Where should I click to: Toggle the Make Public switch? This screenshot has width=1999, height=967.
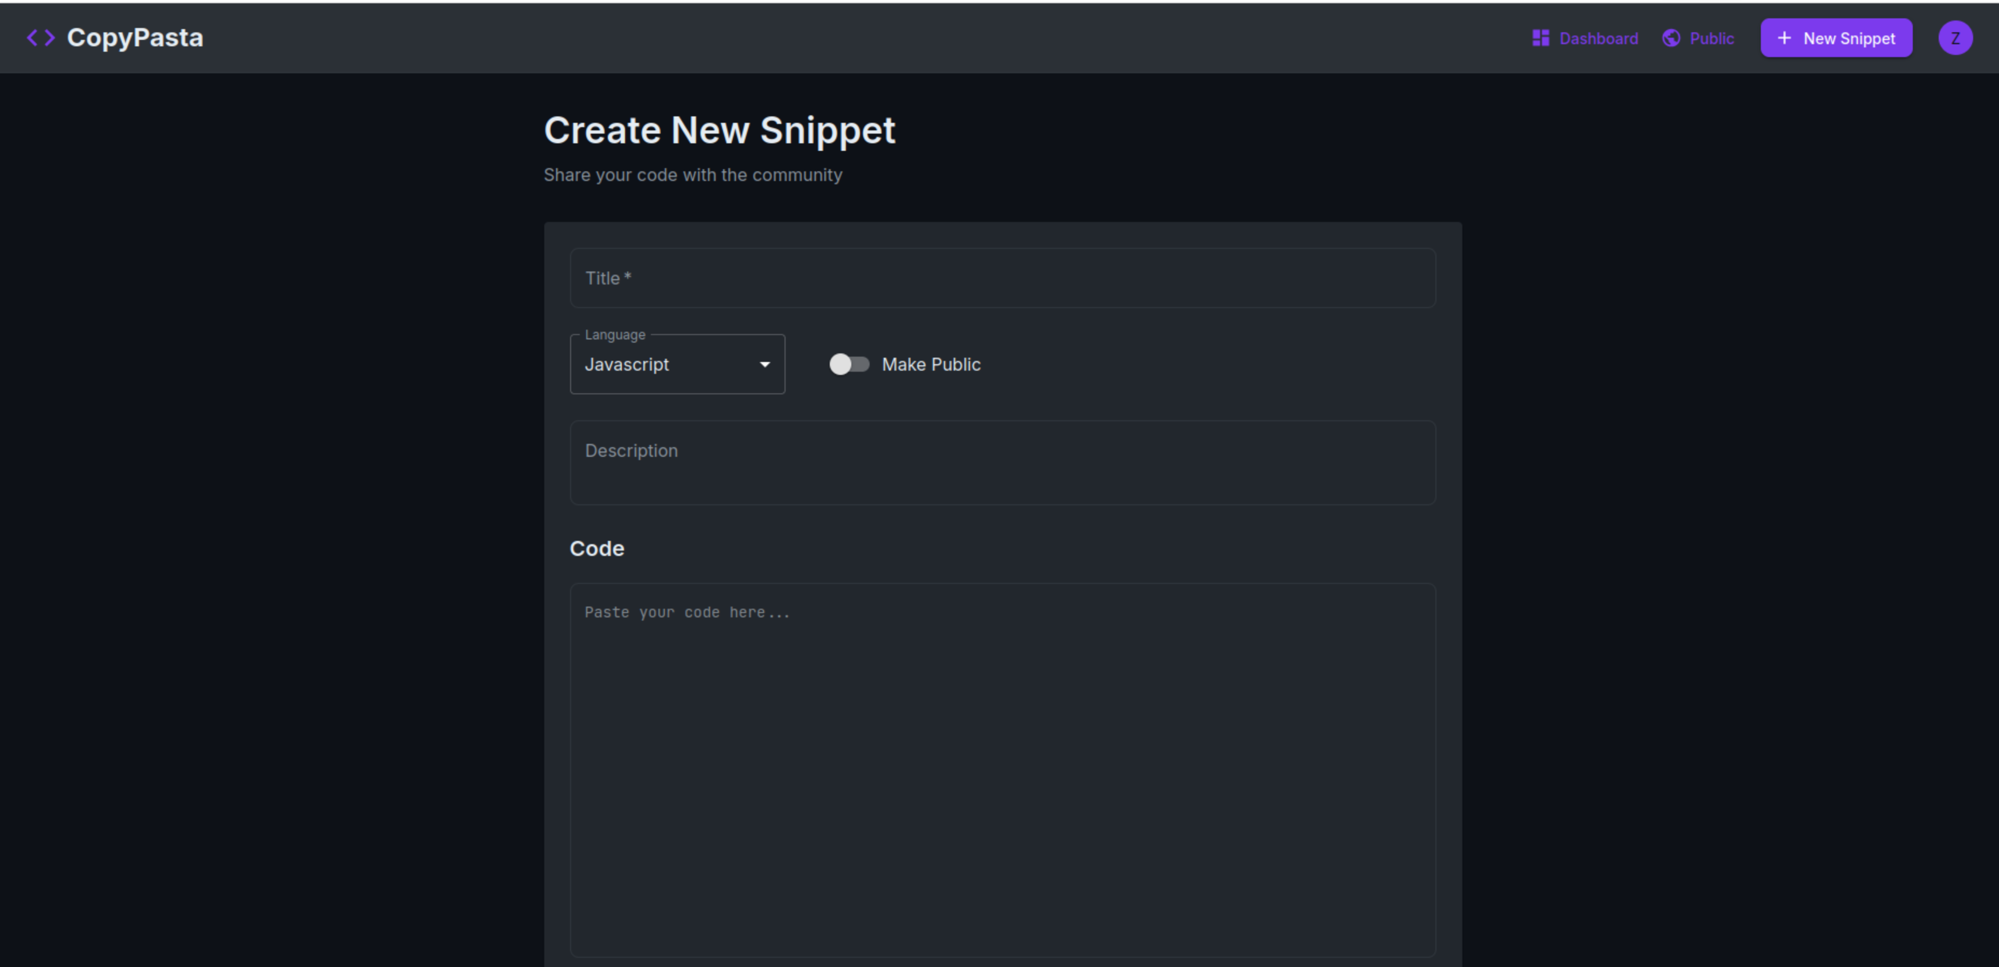click(849, 364)
